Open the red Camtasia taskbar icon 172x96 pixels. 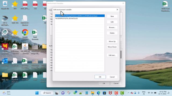[116, 93]
